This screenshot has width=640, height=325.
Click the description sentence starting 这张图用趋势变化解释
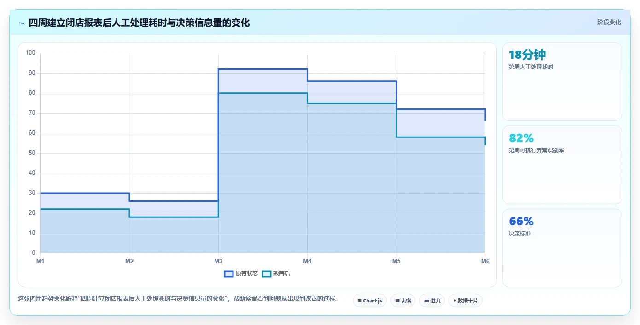pos(178,298)
